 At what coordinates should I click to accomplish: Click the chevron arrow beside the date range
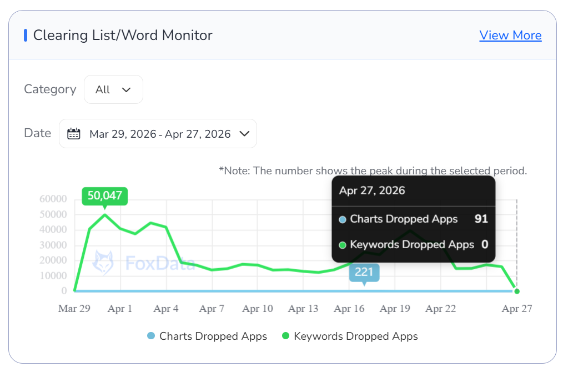tap(244, 134)
